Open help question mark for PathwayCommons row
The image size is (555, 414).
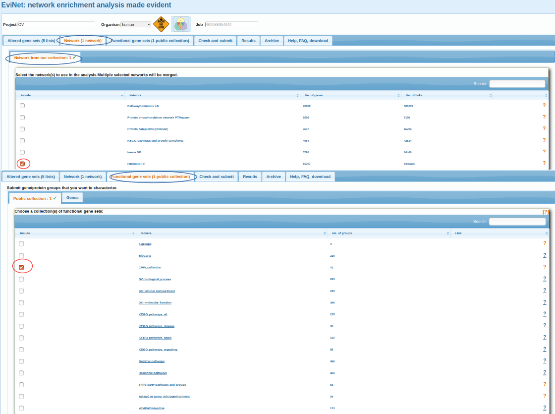click(544, 105)
